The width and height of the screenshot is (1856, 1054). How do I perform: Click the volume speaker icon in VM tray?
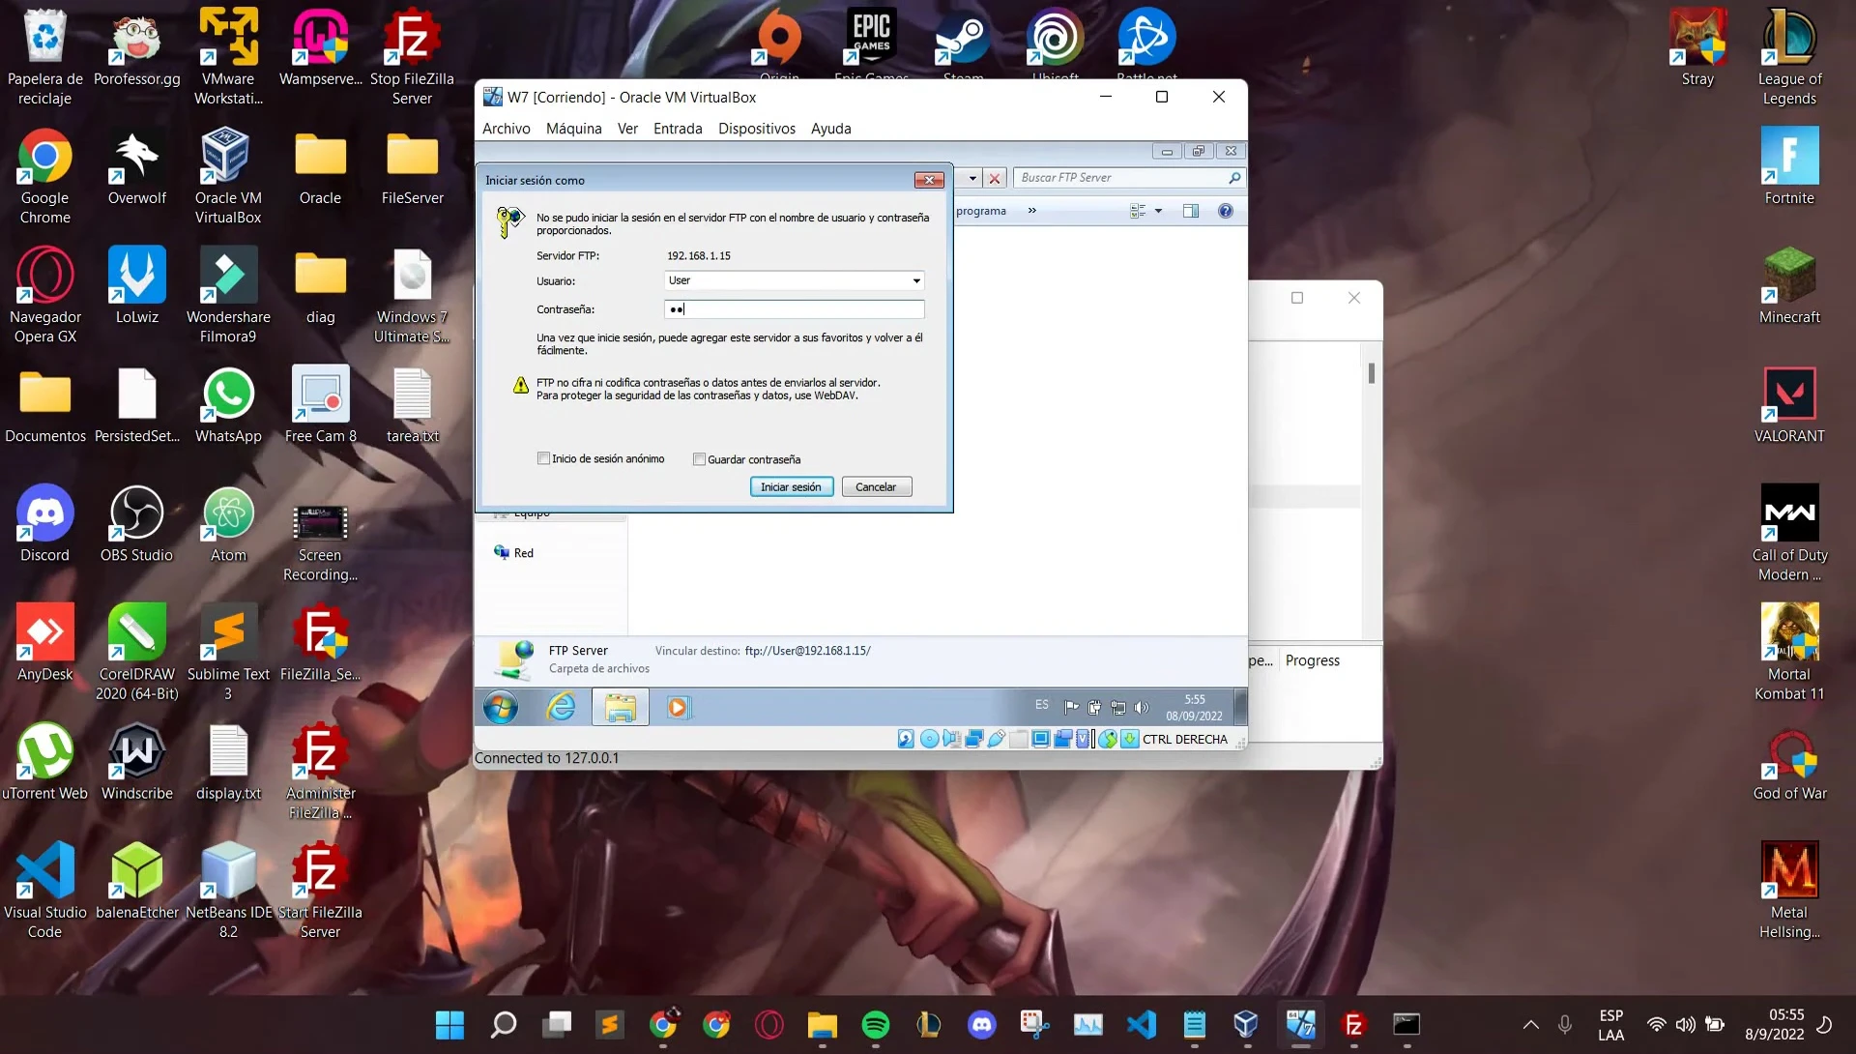pyautogui.click(x=1142, y=707)
